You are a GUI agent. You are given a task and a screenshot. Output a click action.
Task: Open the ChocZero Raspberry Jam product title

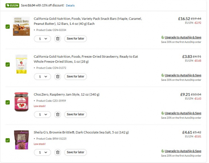pos(67,94)
